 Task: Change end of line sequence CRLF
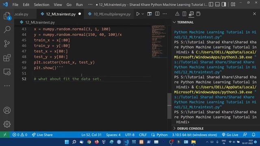[x=143, y=135]
